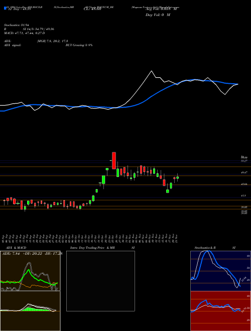251x331 pixels.
Task: Click the '49.47' price axis label
Action: tap(244, 173)
